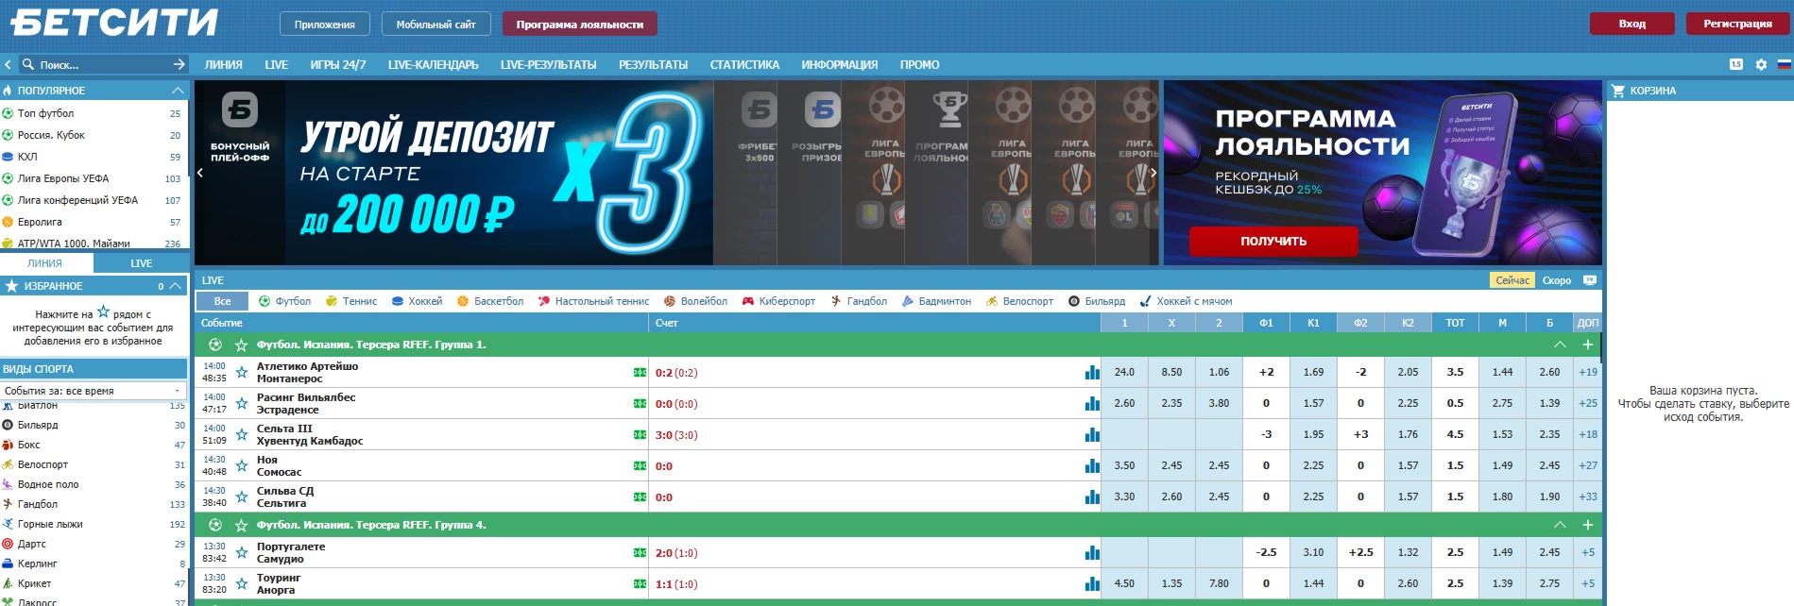Image resolution: width=1794 pixels, height=606 pixels.
Task: Click live video icon for Сельта III match
Action: [640, 434]
